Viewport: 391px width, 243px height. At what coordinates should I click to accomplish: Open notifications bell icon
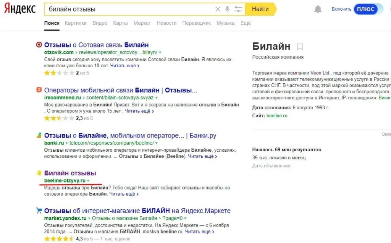tap(318, 9)
